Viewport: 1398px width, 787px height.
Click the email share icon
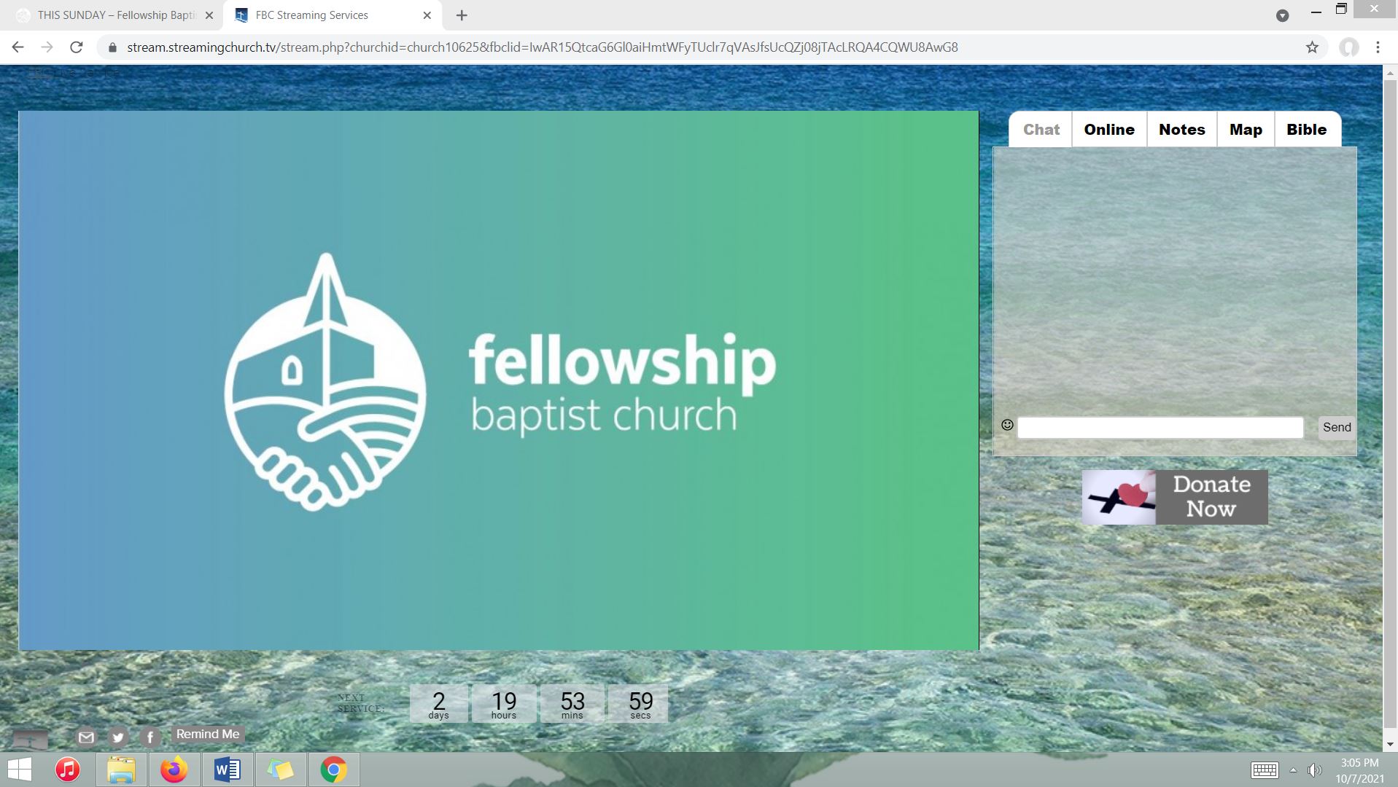click(x=86, y=737)
